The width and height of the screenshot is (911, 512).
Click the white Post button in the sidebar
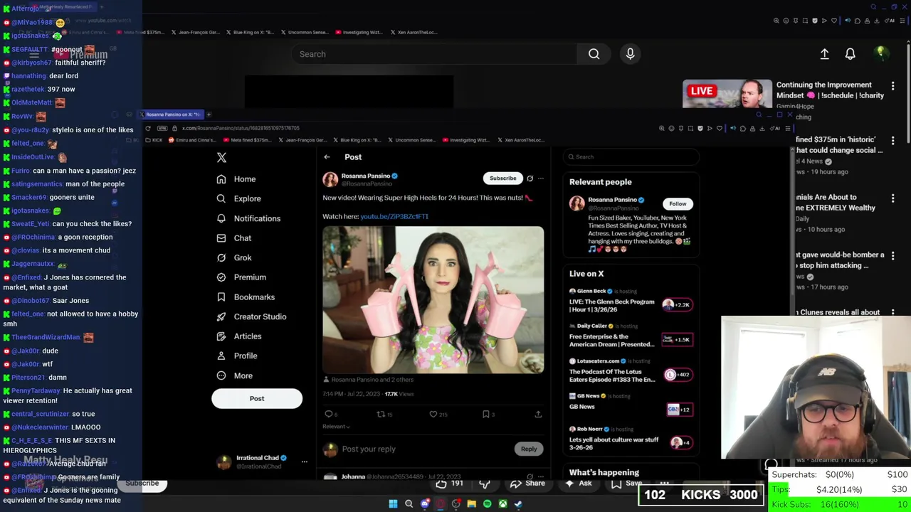[x=257, y=398]
